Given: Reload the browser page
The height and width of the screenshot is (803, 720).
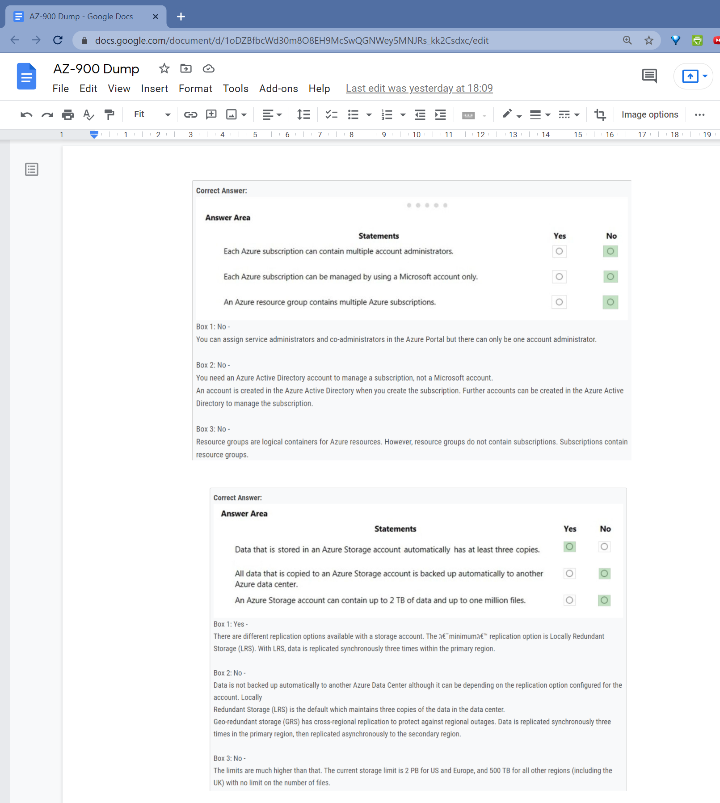Looking at the screenshot, I should 58,40.
